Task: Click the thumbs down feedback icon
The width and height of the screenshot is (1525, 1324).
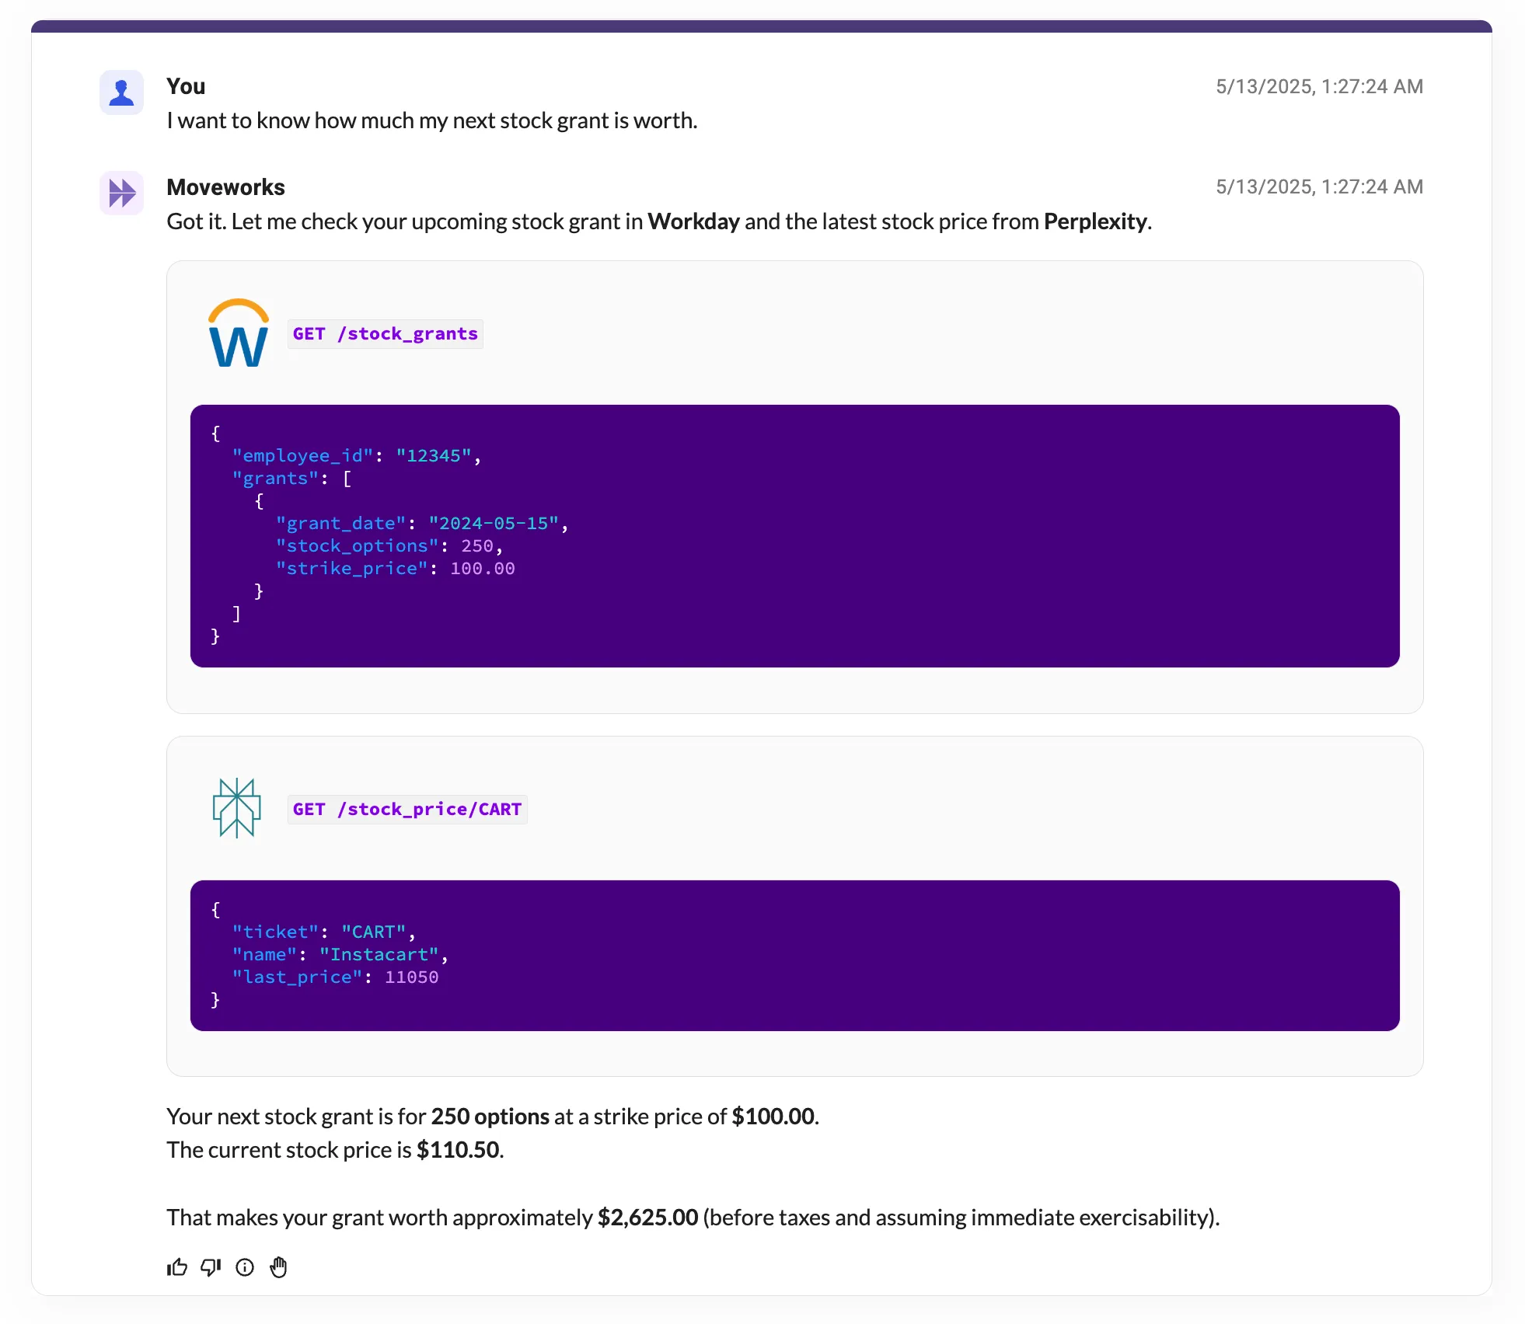Action: 211,1267
